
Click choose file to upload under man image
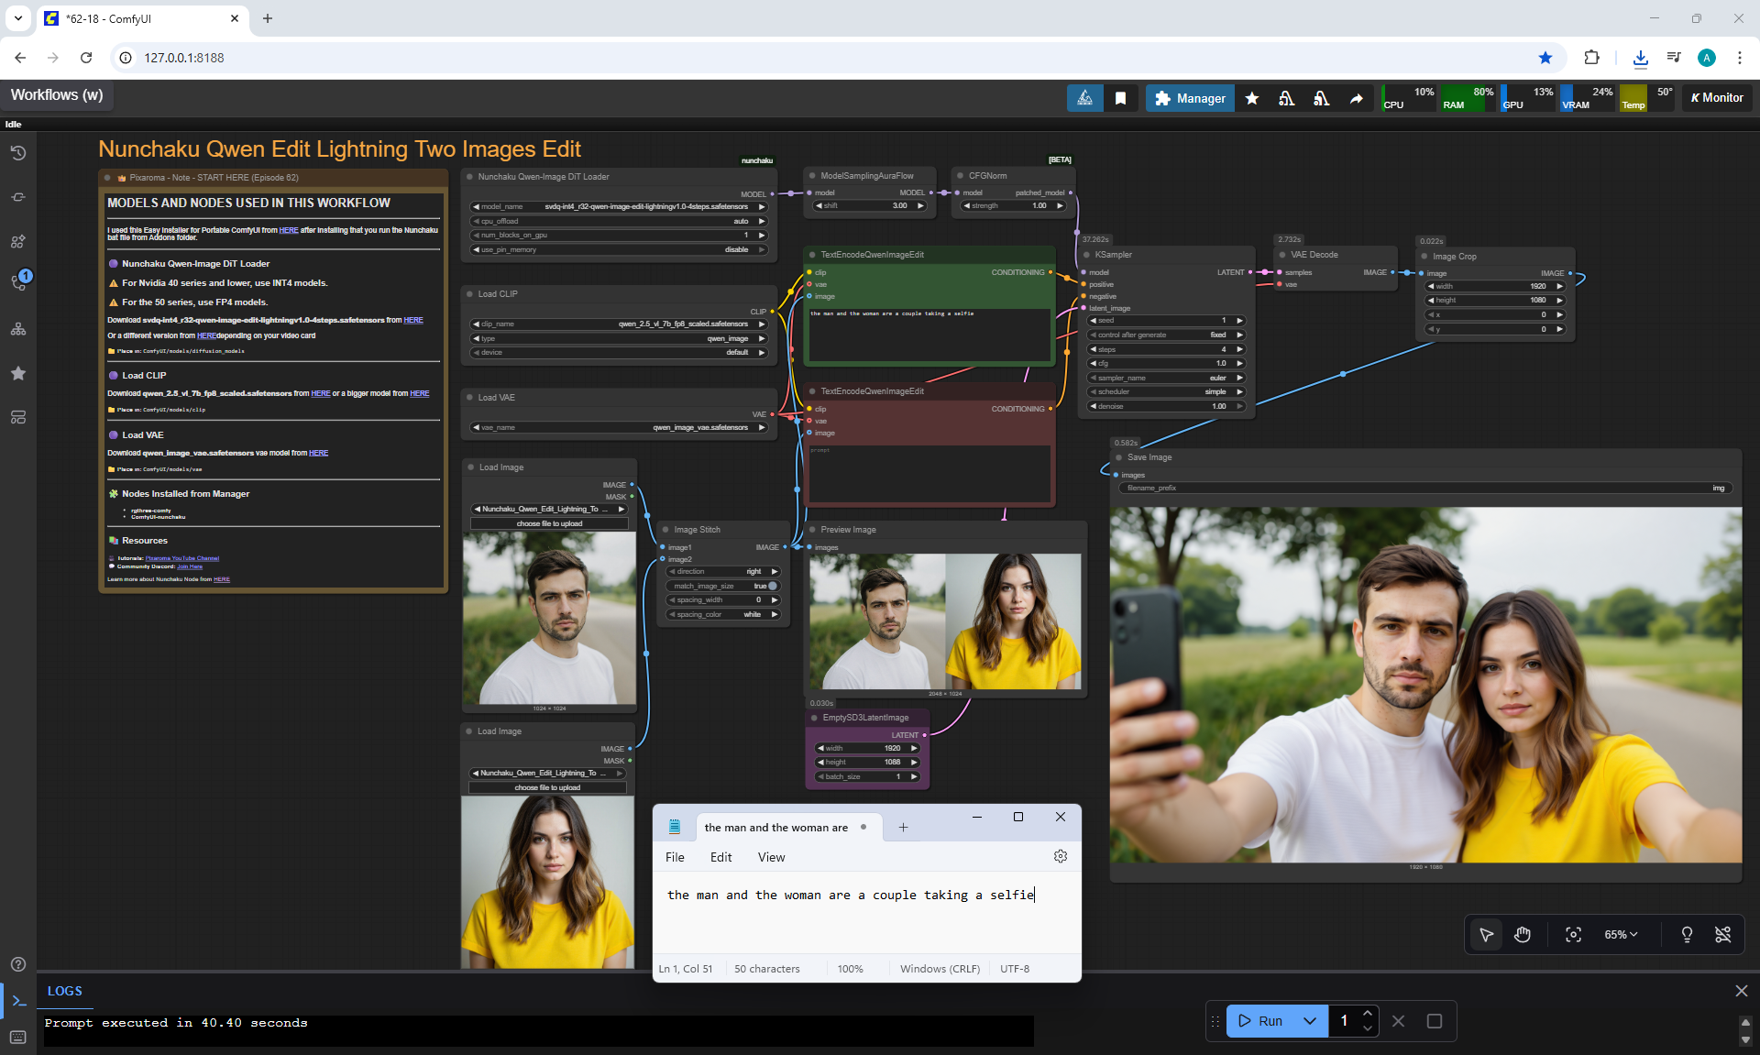pyautogui.click(x=549, y=523)
